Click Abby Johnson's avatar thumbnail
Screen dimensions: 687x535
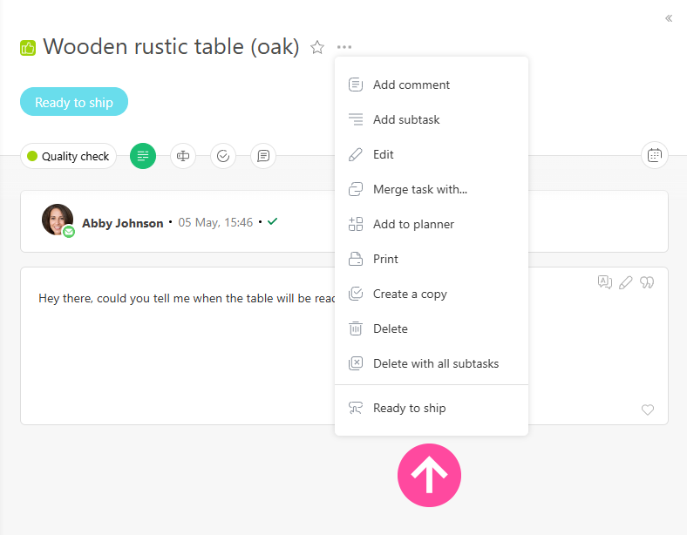point(58,220)
